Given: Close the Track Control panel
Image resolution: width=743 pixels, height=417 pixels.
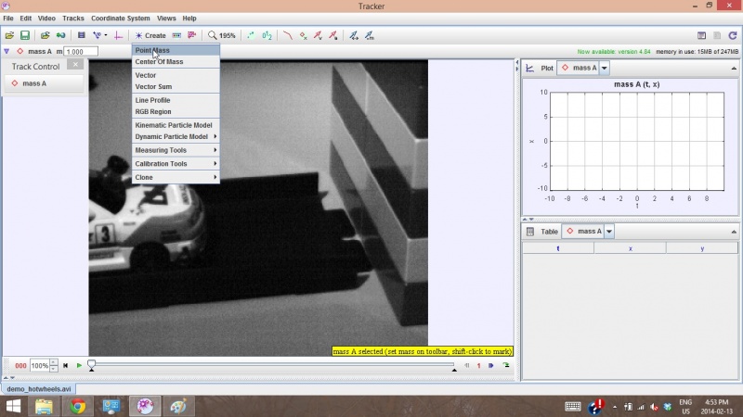Looking at the screenshot, I should [x=75, y=64].
